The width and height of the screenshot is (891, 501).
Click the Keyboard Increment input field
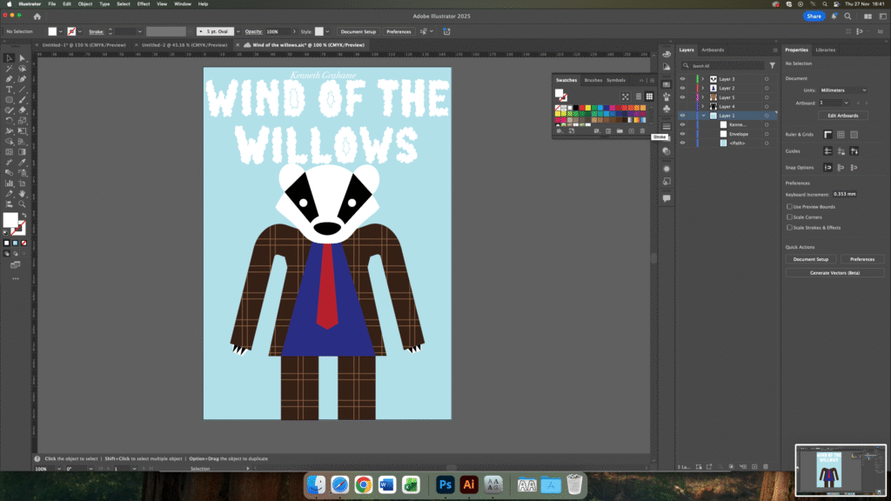[x=844, y=194]
